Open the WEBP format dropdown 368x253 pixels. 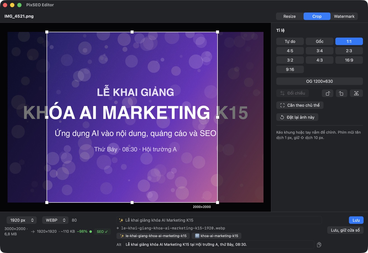pyautogui.click(x=55, y=220)
